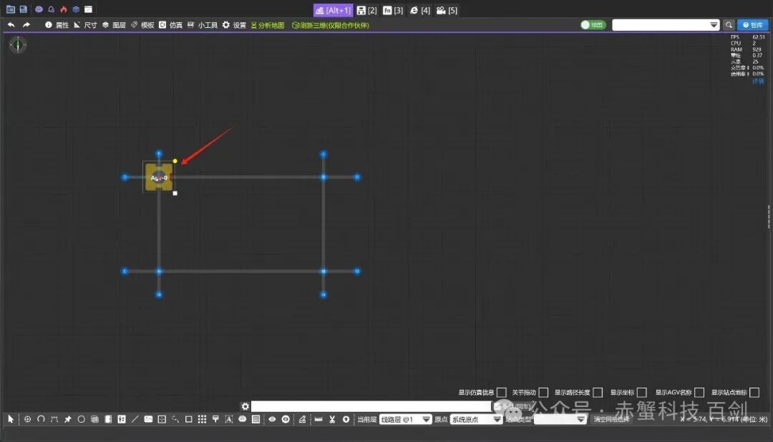This screenshot has width=773, height=442.
Task: Choose the dot grid array tool
Action: click(202, 419)
